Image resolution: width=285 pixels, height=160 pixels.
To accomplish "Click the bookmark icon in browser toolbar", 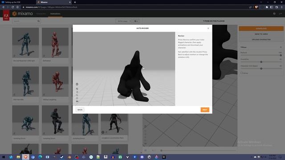I will [17, 7].
